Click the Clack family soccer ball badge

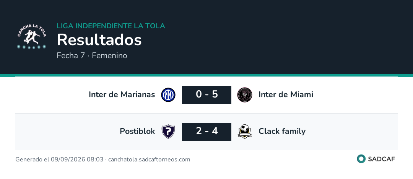coord(245,132)
